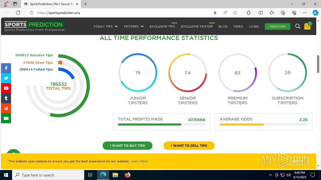Viewport: 321px width, 180px height.
Task: Open the EXCLUSIVE TIPSTER menu item
Action: click(x=197, y=26)
